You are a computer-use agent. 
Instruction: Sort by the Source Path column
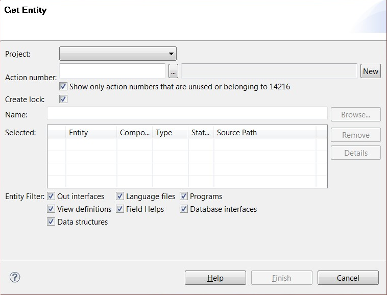[x=264, y=133]
